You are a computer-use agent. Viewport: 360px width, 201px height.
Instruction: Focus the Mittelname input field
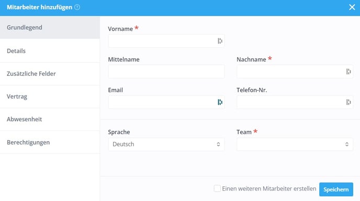click(166, 72)
